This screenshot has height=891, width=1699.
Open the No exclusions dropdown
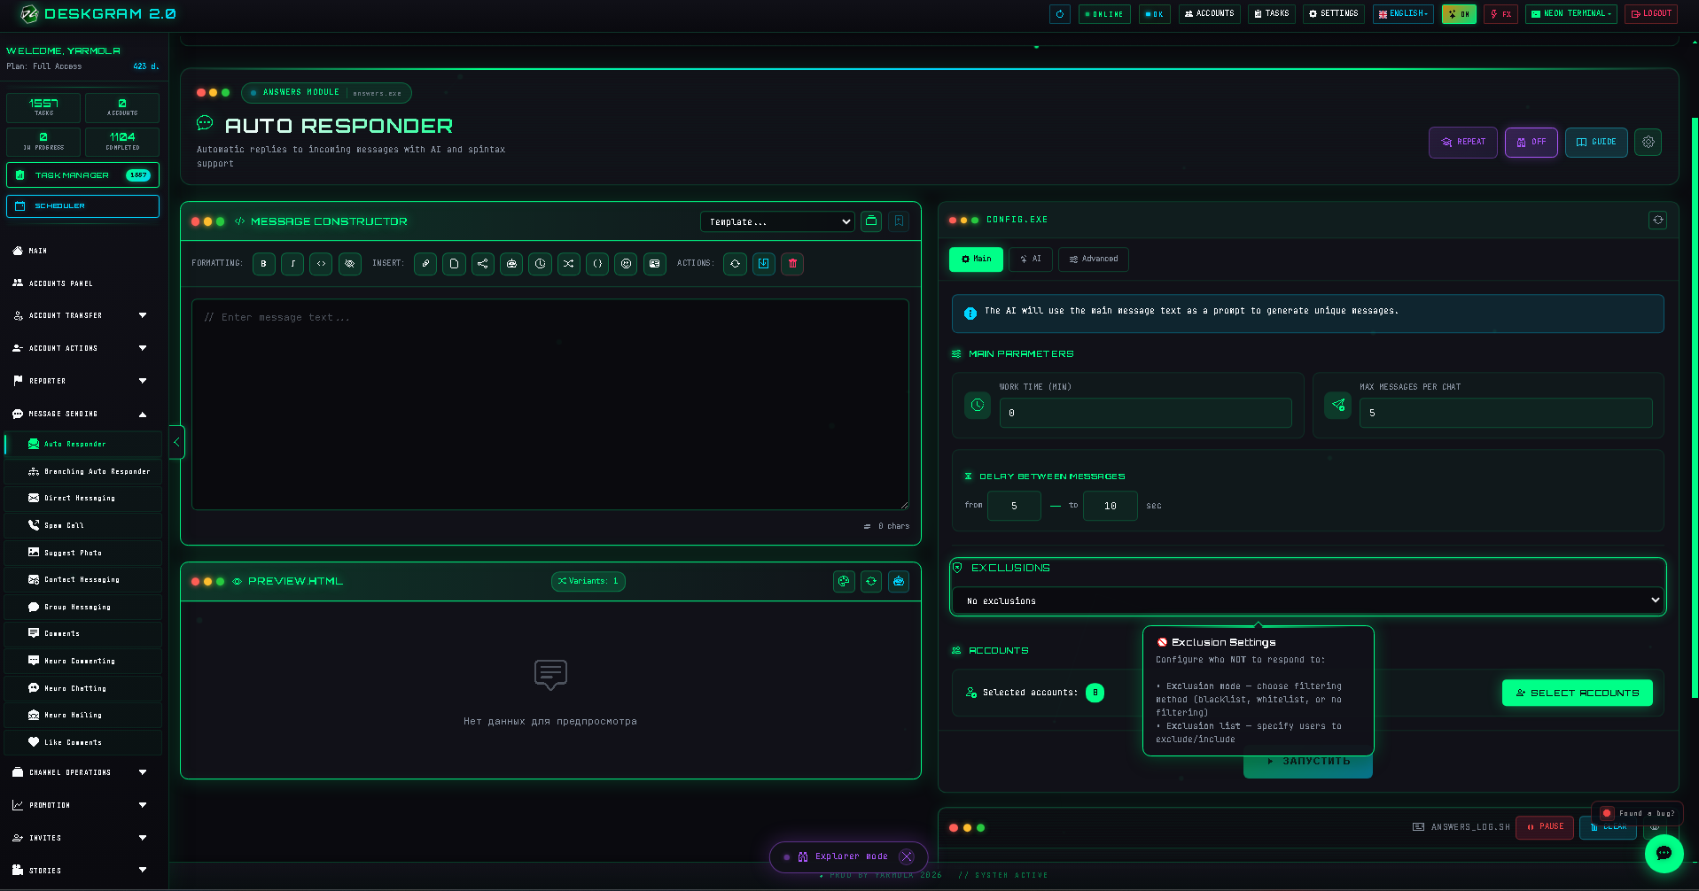[x=1309, y=600]
